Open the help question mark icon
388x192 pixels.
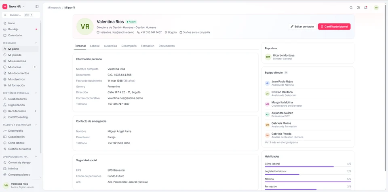[x=358, y=8]
